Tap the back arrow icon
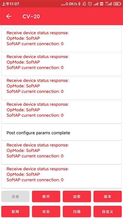The height and width of the screenshot is (219, 123). 9,16
